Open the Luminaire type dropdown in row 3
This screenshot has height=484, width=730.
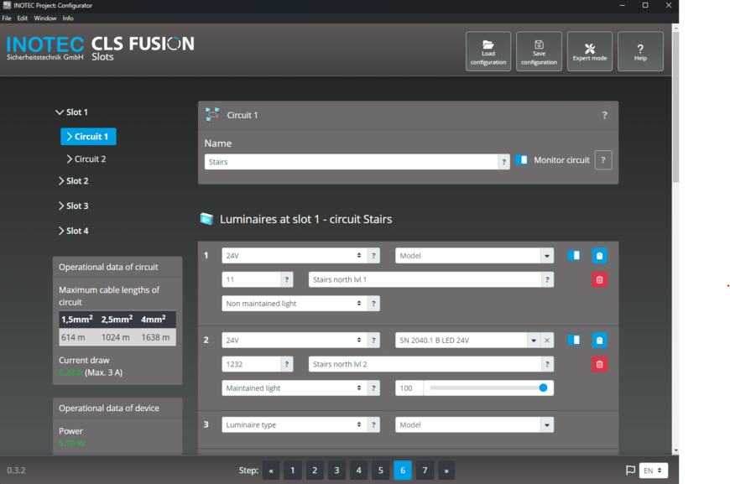294,425
